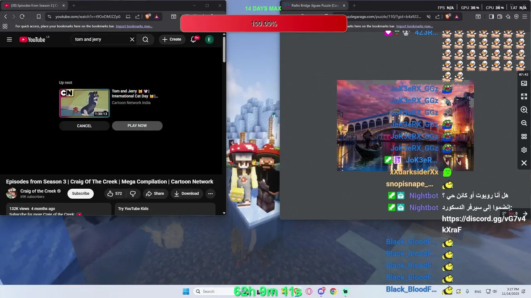Like the video with 572 likes
This screenshot has height=298, width=531.
coord(114,193)
